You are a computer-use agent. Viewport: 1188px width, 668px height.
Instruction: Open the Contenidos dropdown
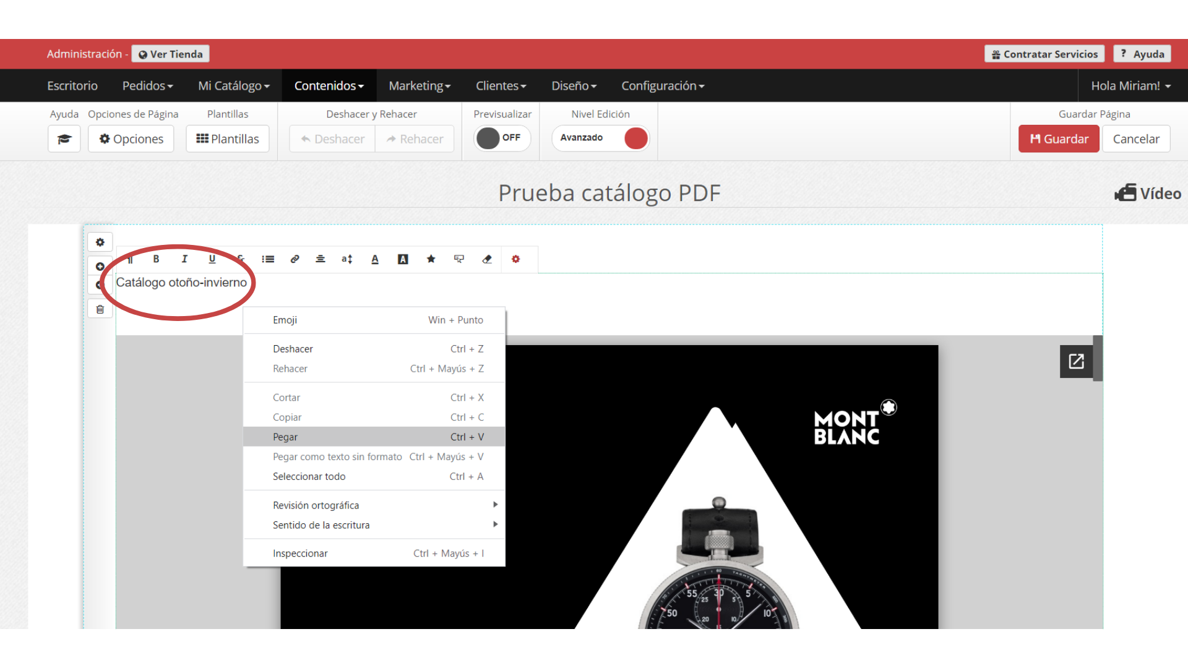tap(329, 86)
